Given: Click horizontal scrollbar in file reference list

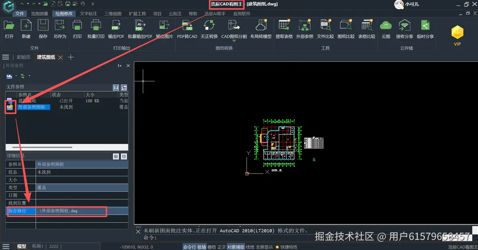Looking at the screenshot, I should [42, 147].
